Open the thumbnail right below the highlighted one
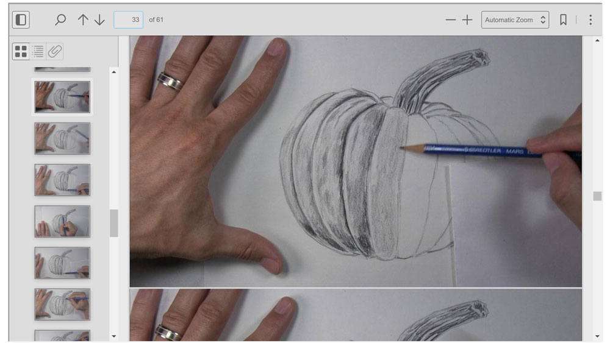Viewport: 610px width, 343px height. point(62,139)
